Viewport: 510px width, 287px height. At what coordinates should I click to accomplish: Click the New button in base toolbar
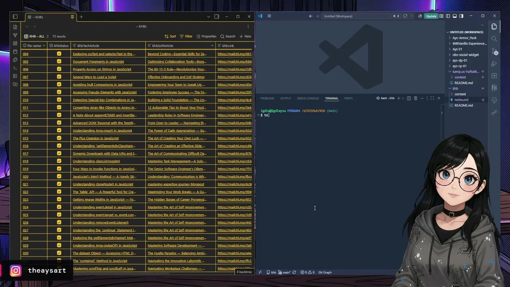[245, 36]
